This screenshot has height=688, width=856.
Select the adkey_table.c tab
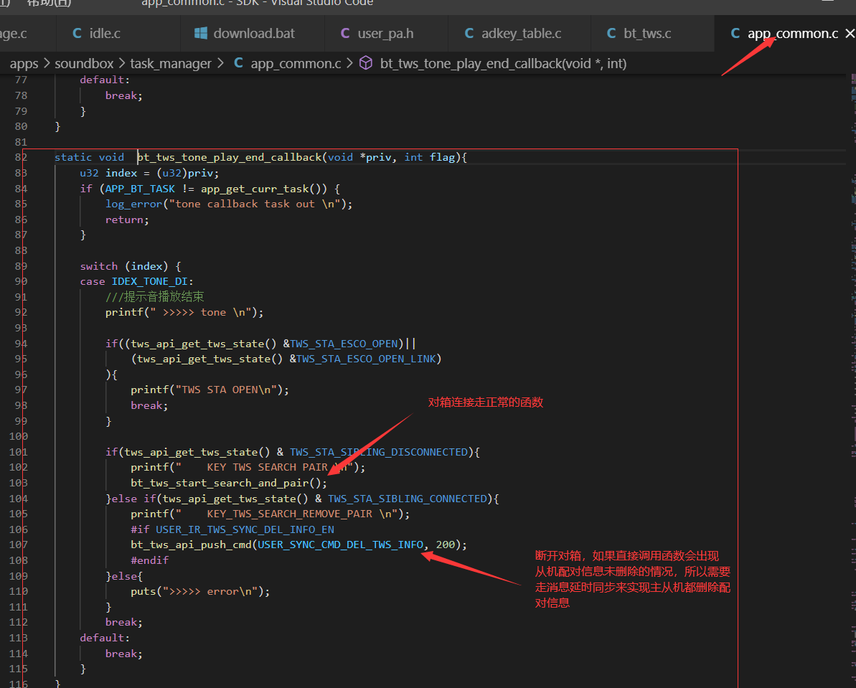point(519,33)
